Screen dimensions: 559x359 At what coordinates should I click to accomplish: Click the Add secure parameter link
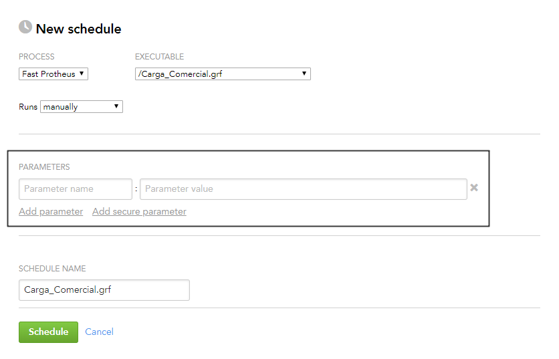pos(139,211)
